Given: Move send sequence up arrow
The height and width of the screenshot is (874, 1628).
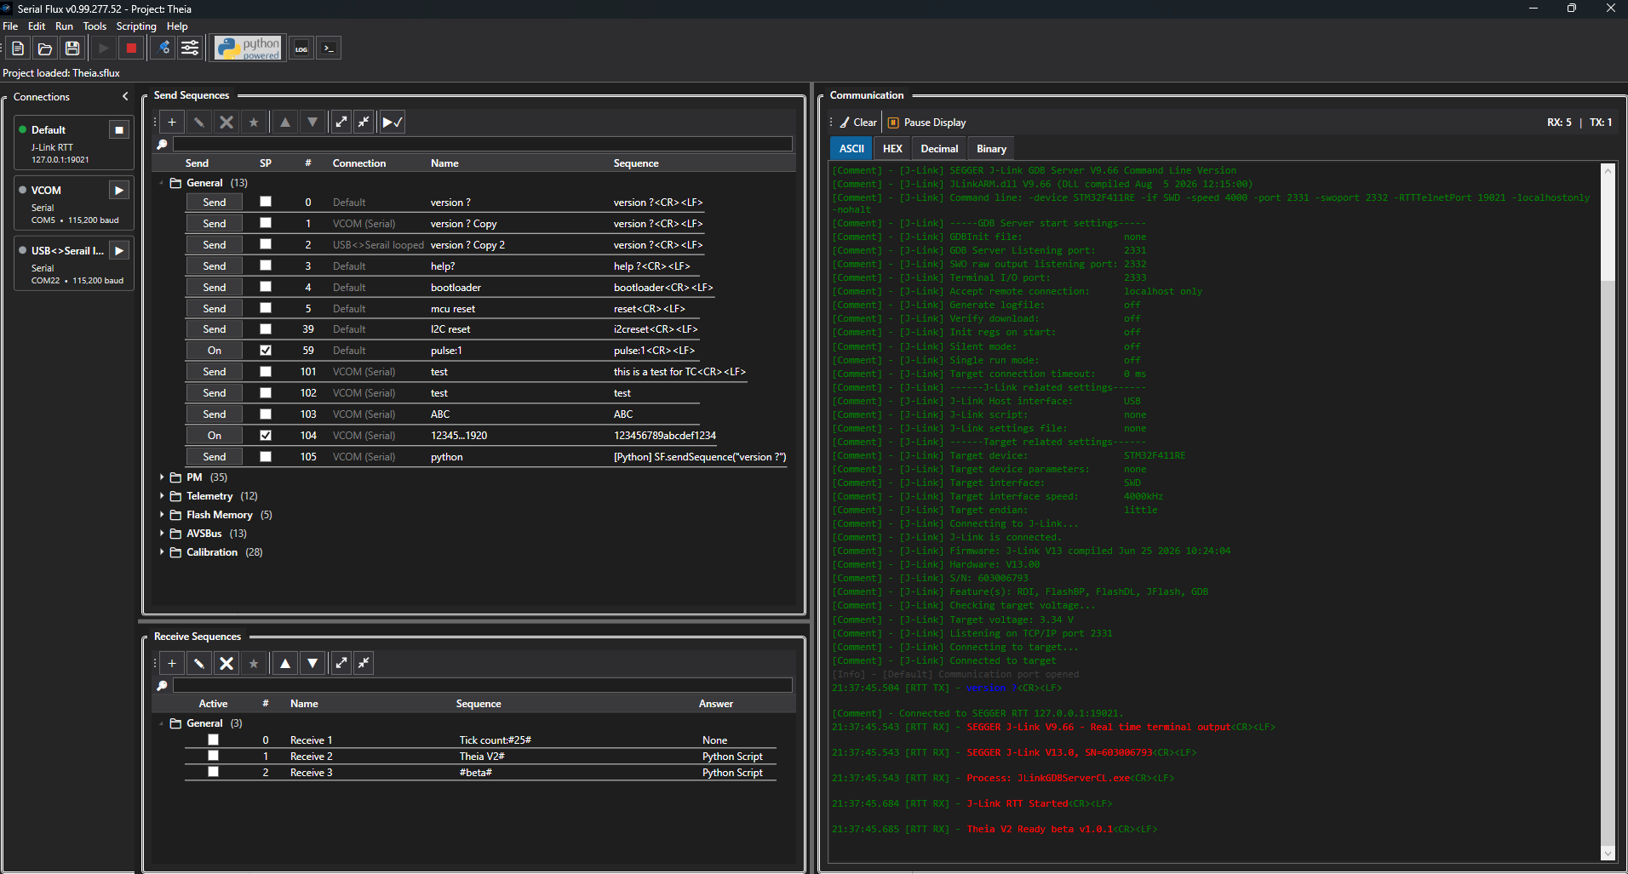Looking at the screenshot, I should coord(285,123).
